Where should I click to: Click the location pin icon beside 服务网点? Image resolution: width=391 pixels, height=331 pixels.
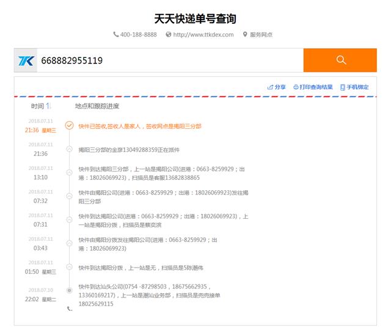tap(245, 34)
